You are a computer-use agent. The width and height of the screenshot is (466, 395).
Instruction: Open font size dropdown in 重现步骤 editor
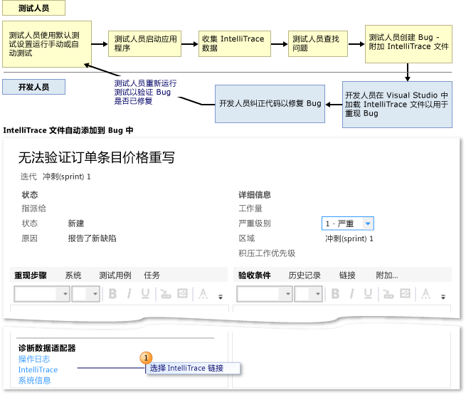(x=85, y=294)
